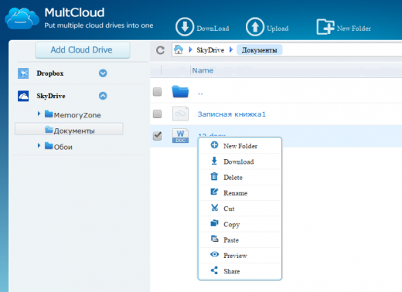Click Документы in the breadcrumb path

260,50
